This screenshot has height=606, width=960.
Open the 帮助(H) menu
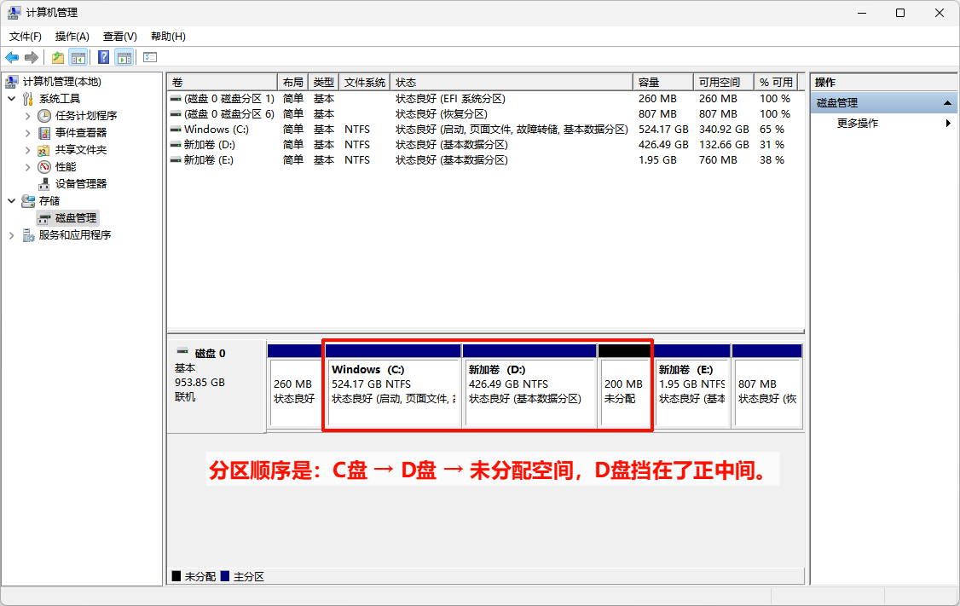[x=168, y=37]
